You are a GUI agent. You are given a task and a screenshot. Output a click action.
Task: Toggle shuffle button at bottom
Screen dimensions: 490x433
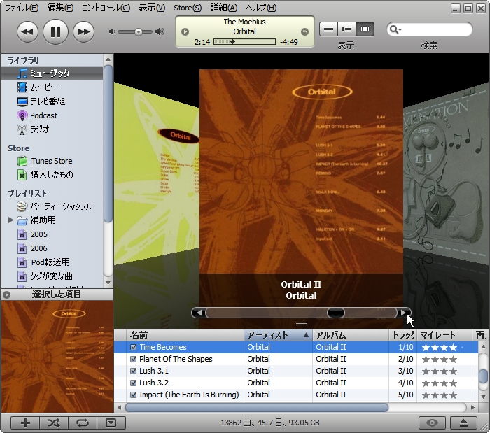point(54,423)
